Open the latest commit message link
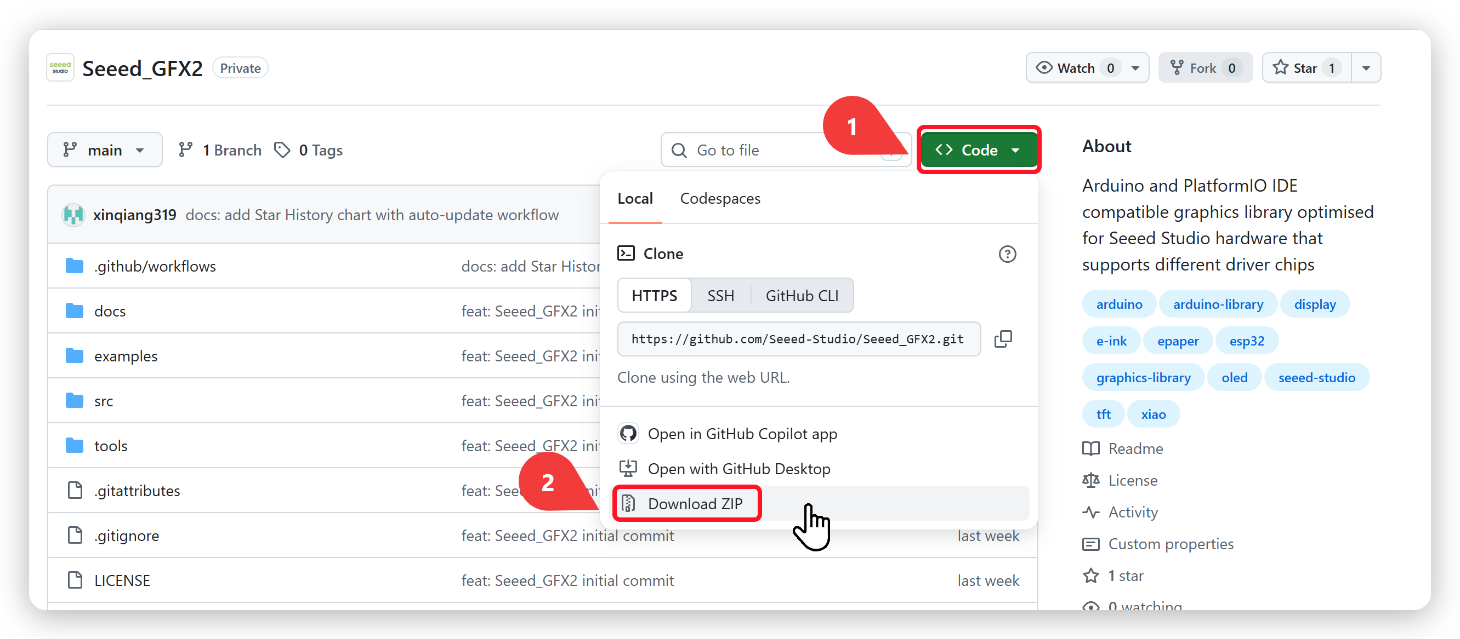The width and height of the screenshot is (1460, 639). tap(372, 215)
